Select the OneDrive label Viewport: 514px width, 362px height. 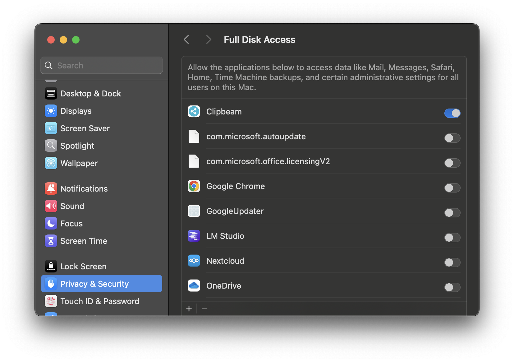[x=224, y=286]
